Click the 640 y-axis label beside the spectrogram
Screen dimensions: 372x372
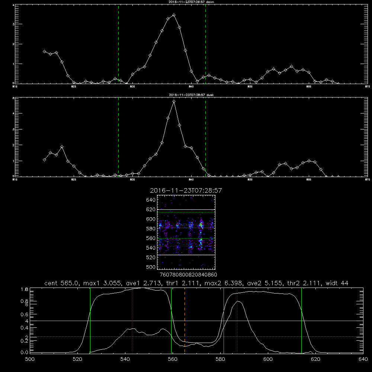151,200
